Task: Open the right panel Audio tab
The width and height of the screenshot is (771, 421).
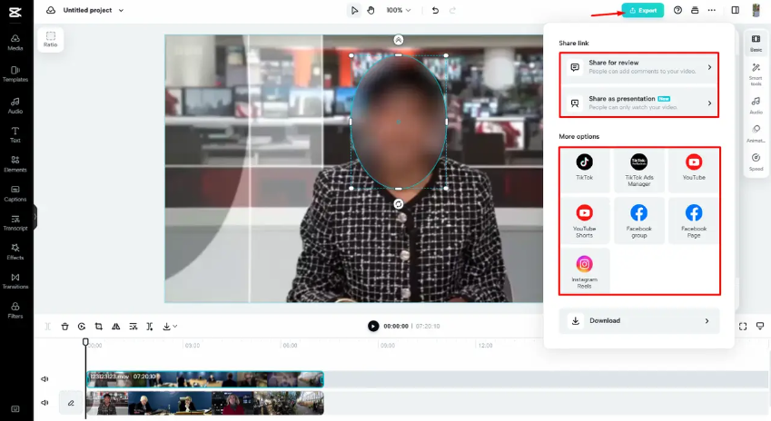Action: 756,105
